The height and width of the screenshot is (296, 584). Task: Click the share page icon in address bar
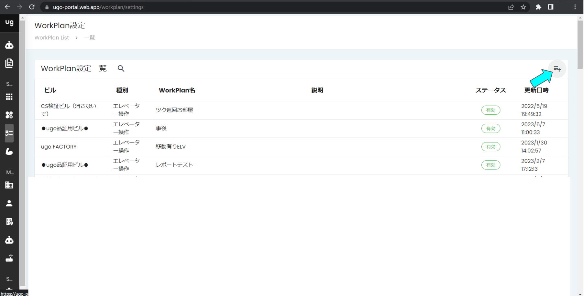511,7
